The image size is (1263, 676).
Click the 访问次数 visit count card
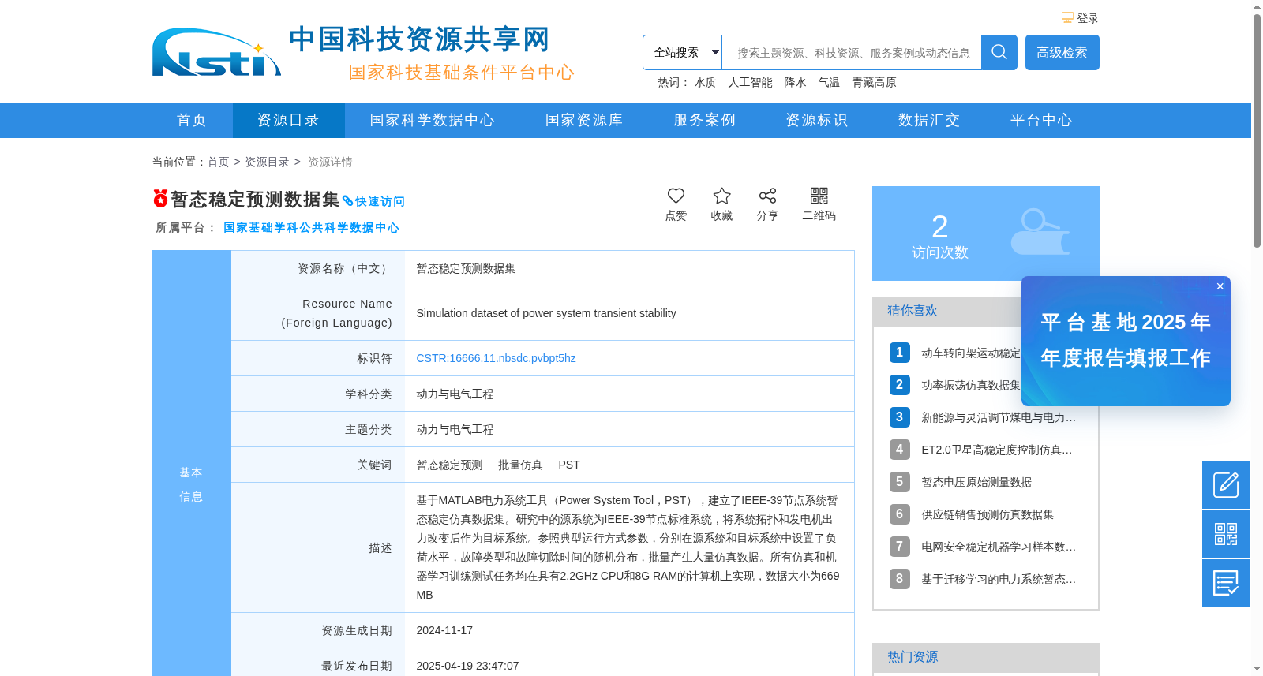[986, 233]
